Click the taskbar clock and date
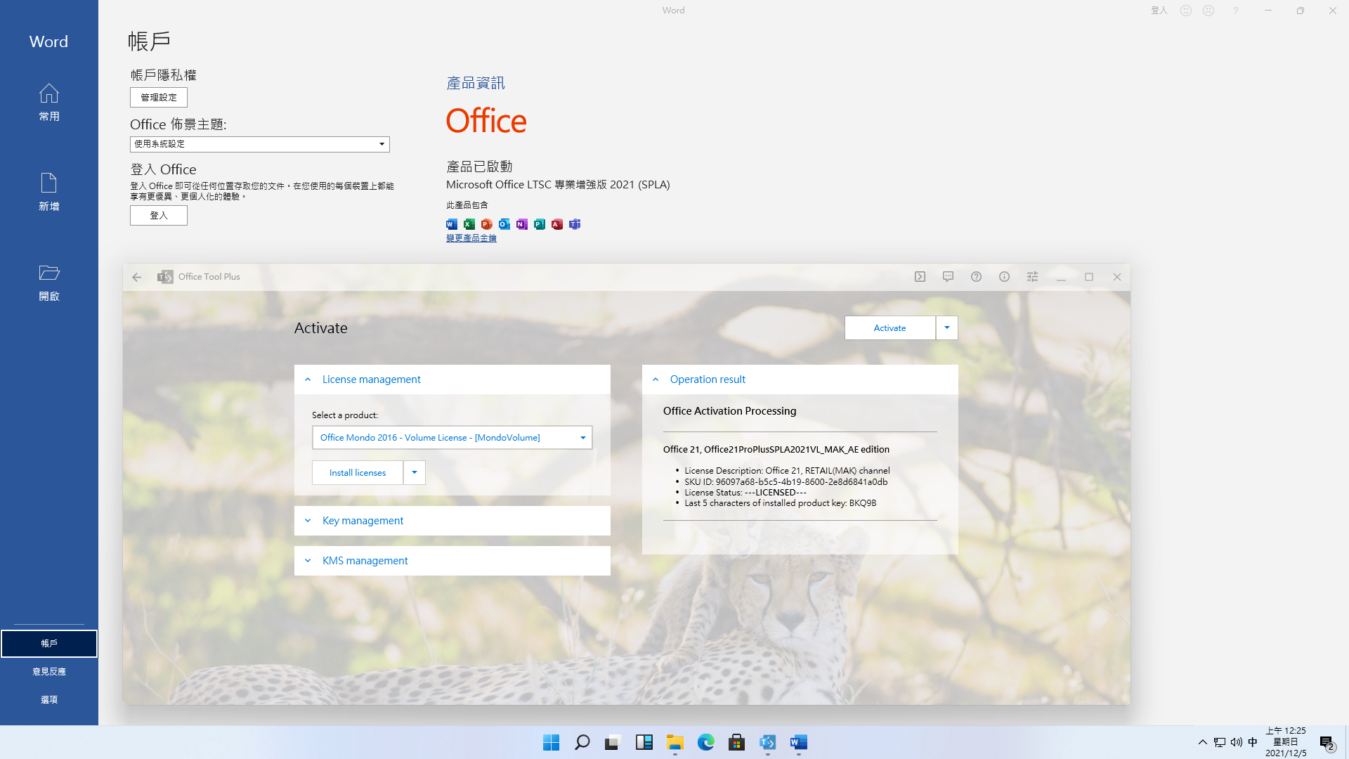 coord(1286,742)
